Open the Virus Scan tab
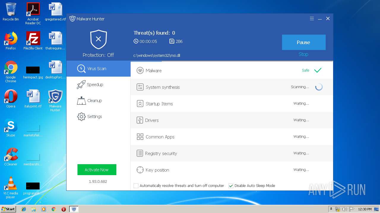 click(x=98, y=69)
